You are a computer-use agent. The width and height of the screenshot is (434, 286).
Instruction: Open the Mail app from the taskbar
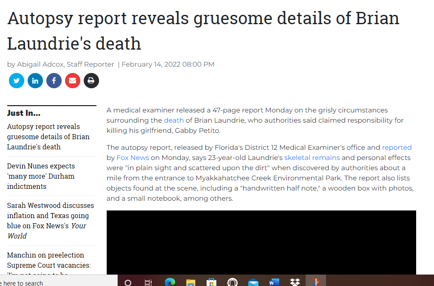click(253, 282)
